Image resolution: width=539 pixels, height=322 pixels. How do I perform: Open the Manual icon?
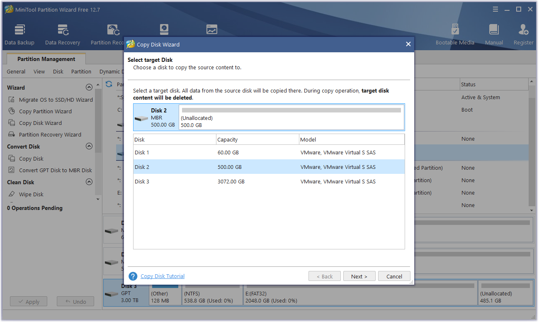pyautogui.click(x=494, y=30)
